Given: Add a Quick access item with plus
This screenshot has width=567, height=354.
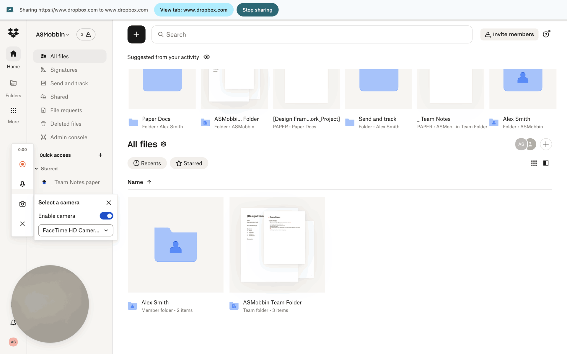Looking at the screenshot, I should pos(100,155).
